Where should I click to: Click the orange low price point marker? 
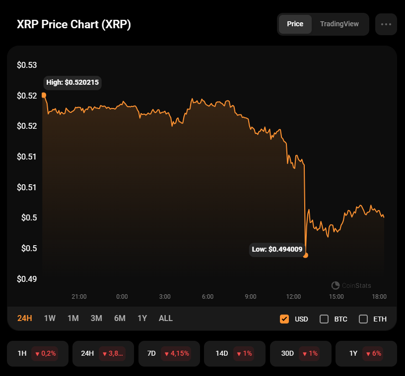[x=306, y=255]
